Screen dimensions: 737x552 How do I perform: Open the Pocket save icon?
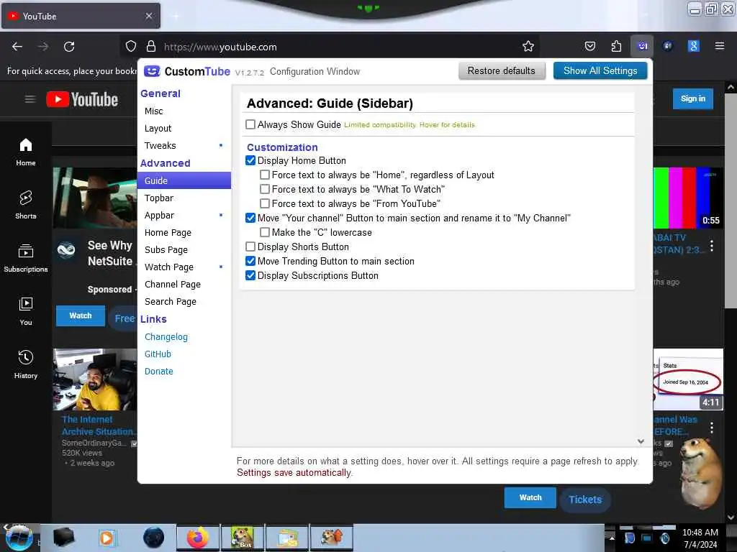[x=590, y=46]
